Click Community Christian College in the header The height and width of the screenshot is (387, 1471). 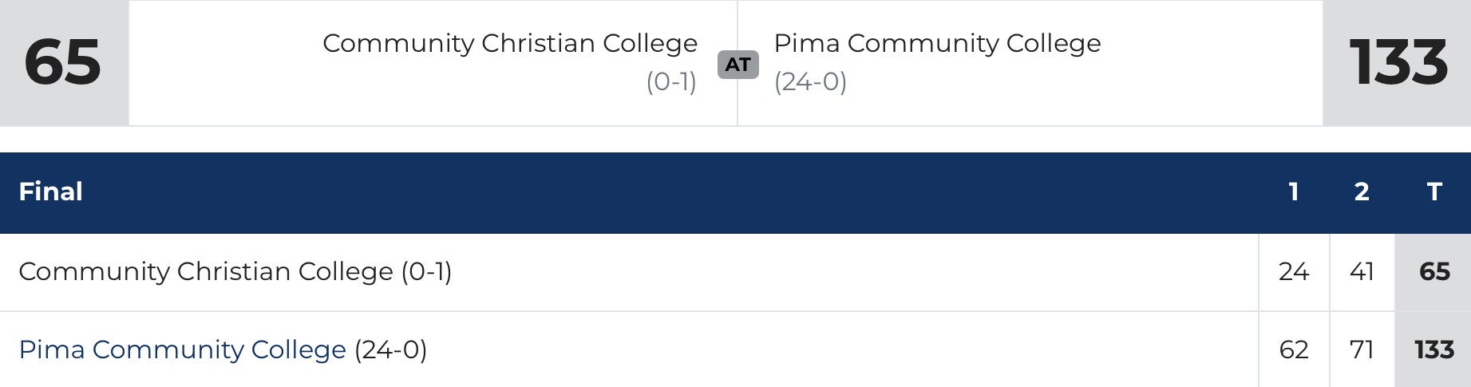510,43
